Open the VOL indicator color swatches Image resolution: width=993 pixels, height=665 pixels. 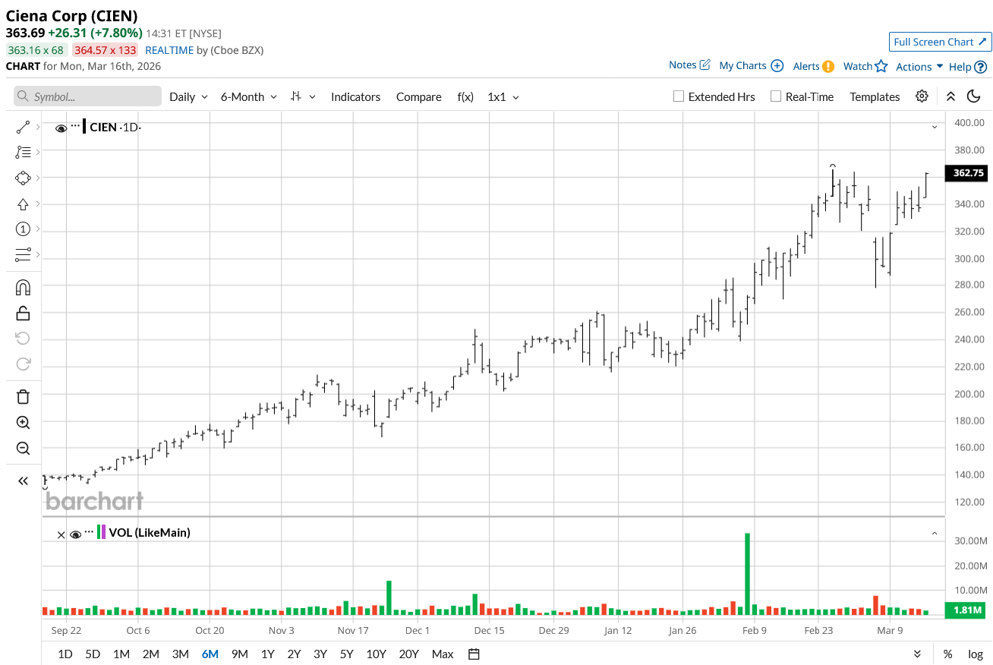(x=101, y=532)
